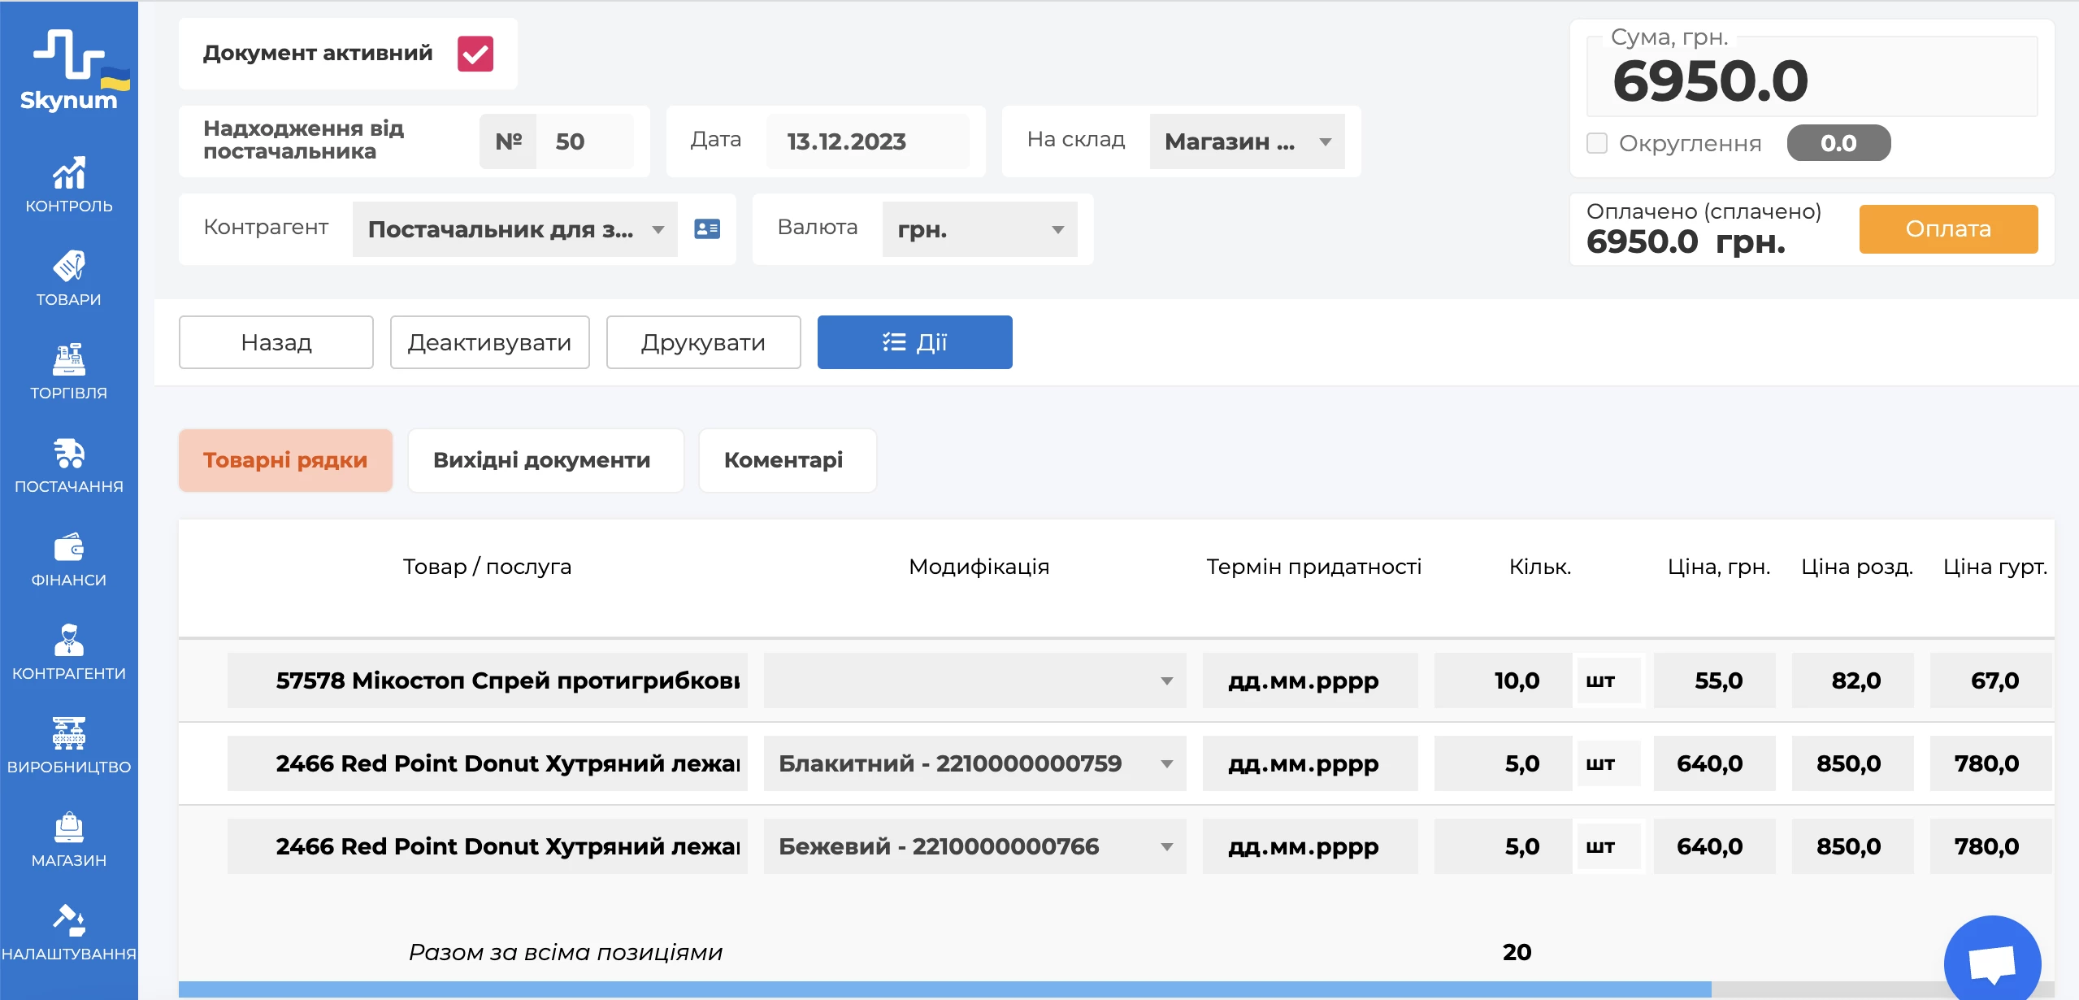Open the Товари section
Screen dimensions: 2079x1000
tap(69, 278)
